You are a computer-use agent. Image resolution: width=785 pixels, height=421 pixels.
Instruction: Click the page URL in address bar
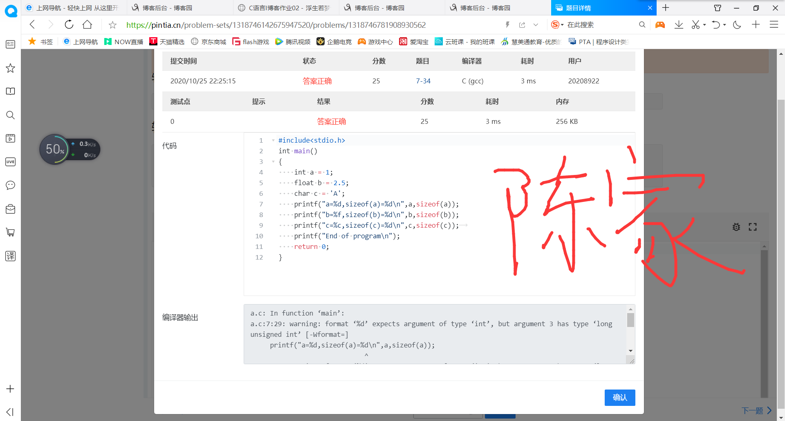point(276,25)
